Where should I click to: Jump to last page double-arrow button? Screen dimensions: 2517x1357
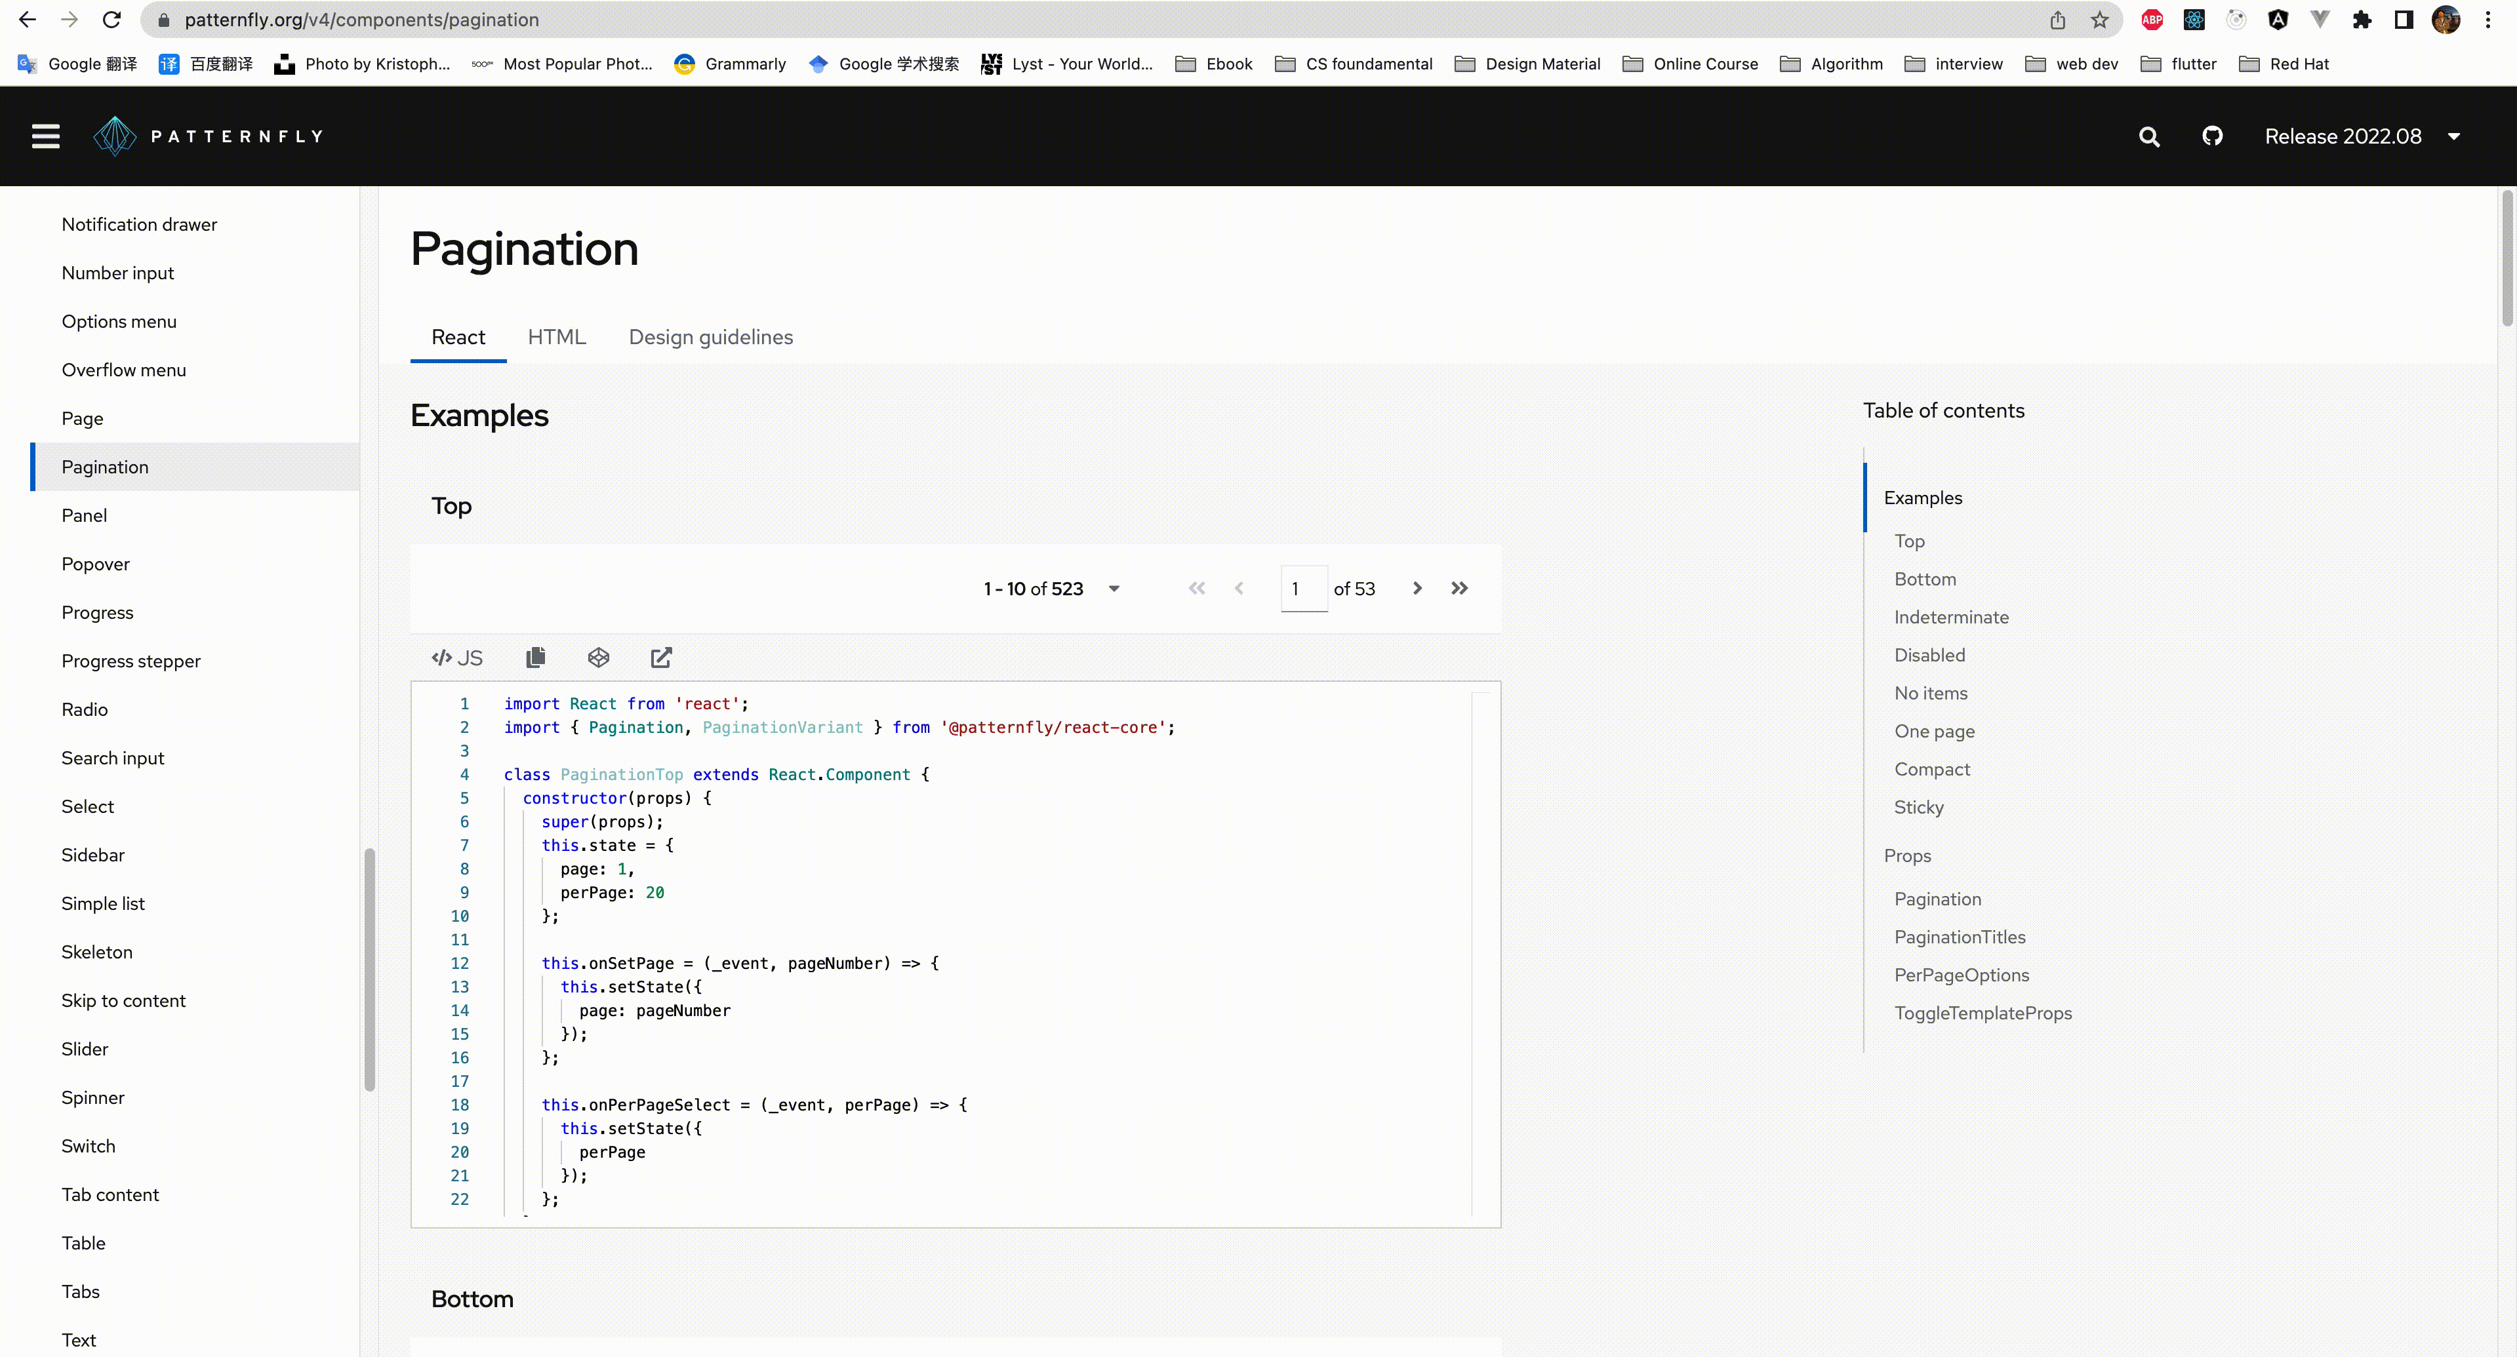point(1459,588)
